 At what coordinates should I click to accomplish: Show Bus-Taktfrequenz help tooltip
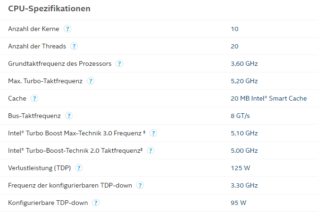coord(69,116)
